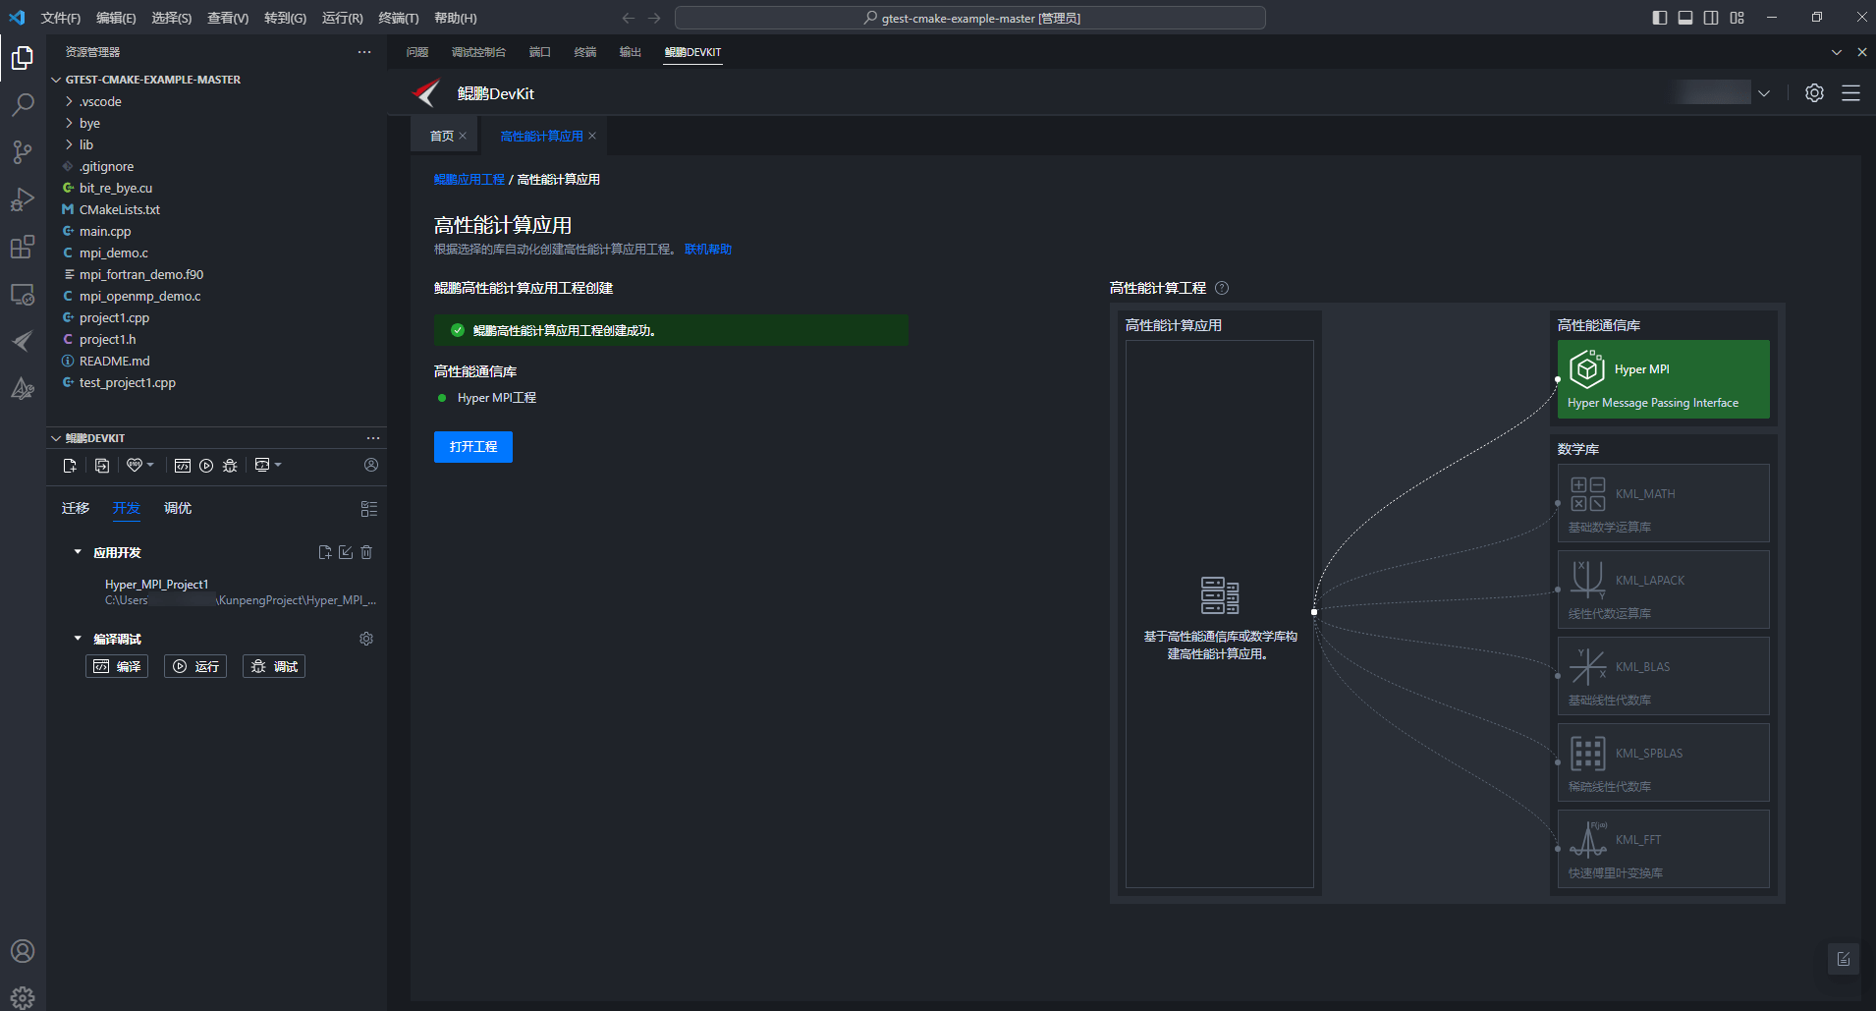Open the Remote Explorer activity icon
Viewport: 1876px width, 1011px height.
click(x=23, y=294)
